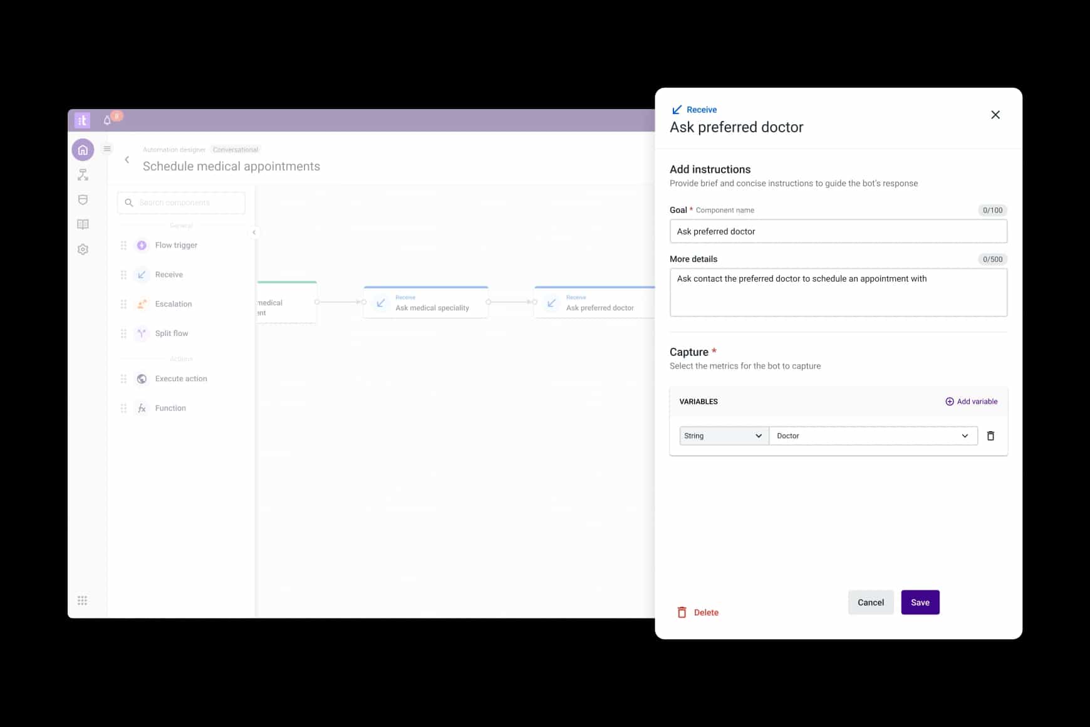Click the Escalation component icon

click(141, 304)
